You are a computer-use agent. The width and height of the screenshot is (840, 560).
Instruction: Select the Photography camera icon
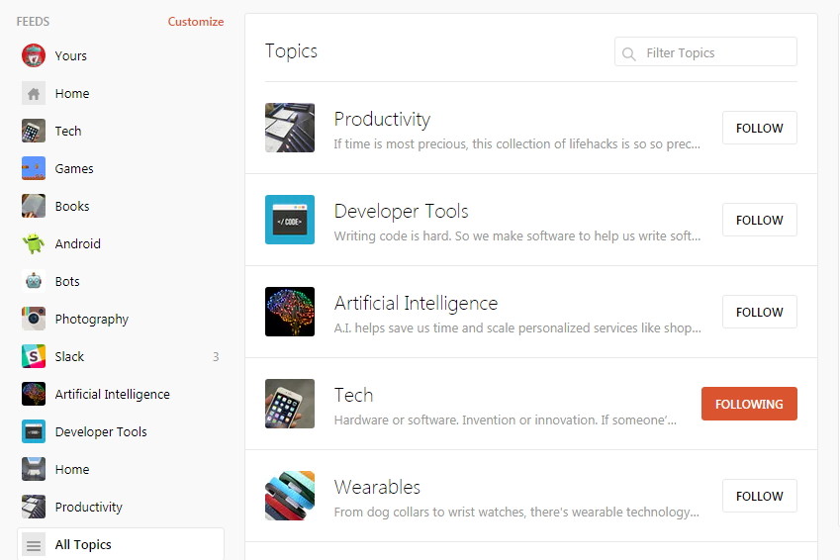click(34, 319)
